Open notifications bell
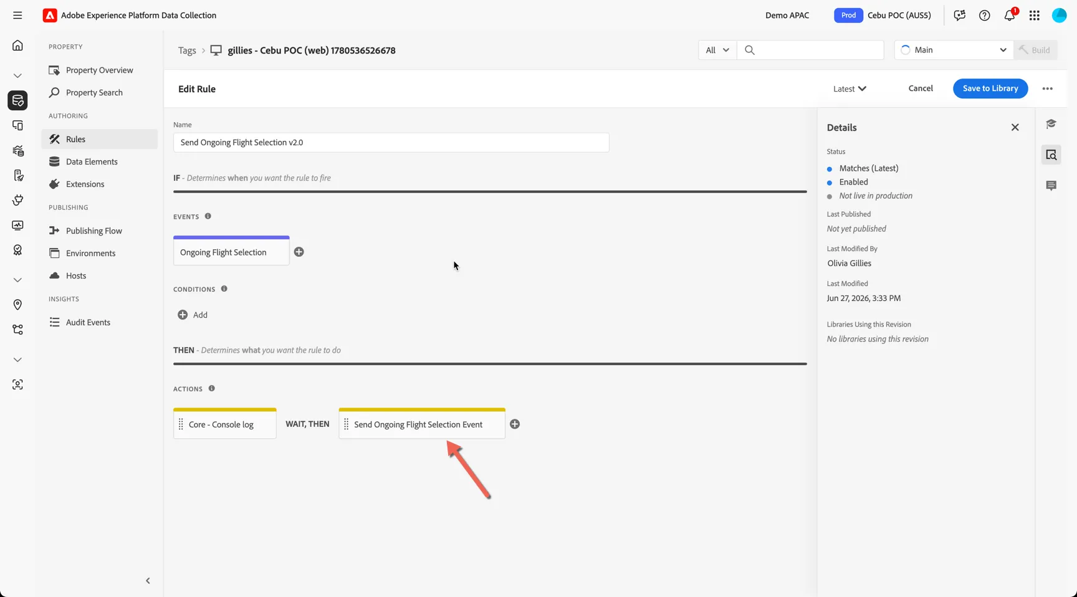This screenshot has width=1077, height=597. (x=1010, y=16)
